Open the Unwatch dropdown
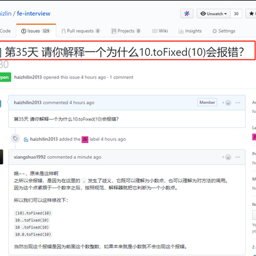Viewport: 256px width, 256px height. pos(214,14)
